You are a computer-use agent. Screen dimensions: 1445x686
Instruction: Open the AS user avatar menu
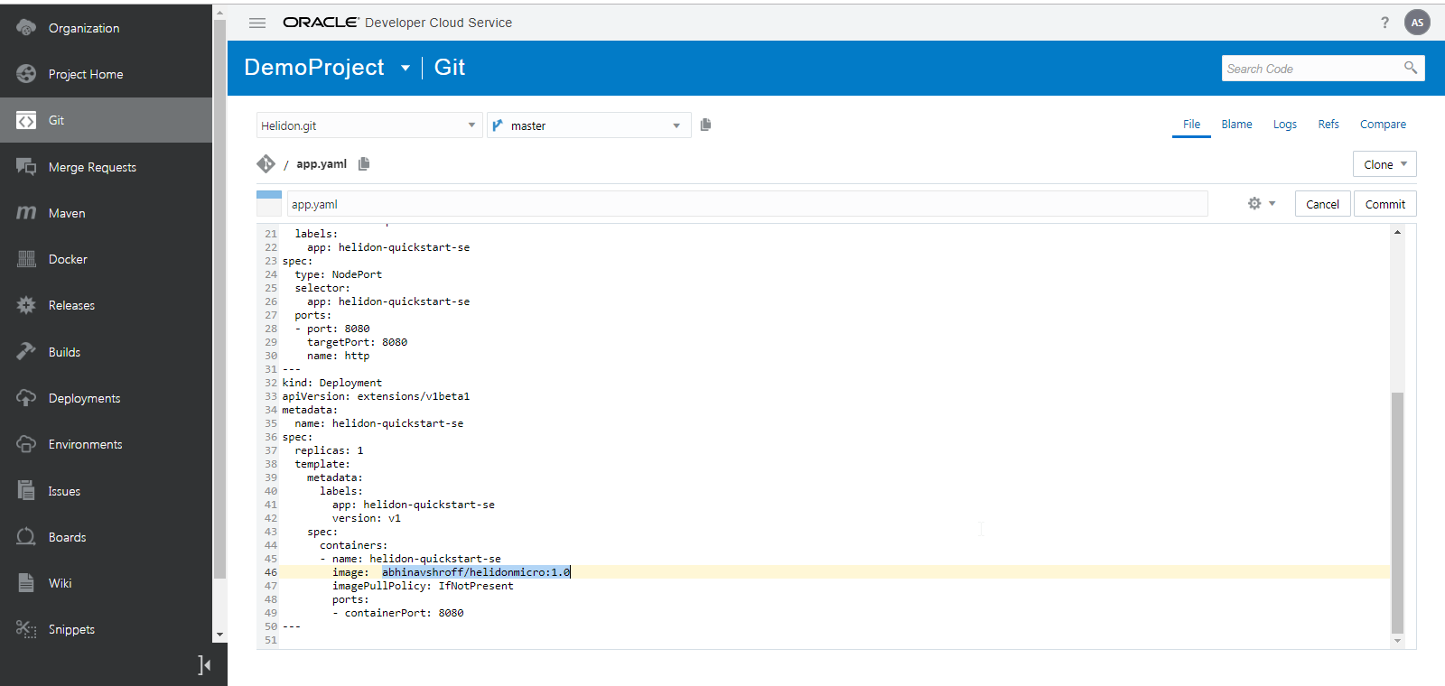(1417, 23)
